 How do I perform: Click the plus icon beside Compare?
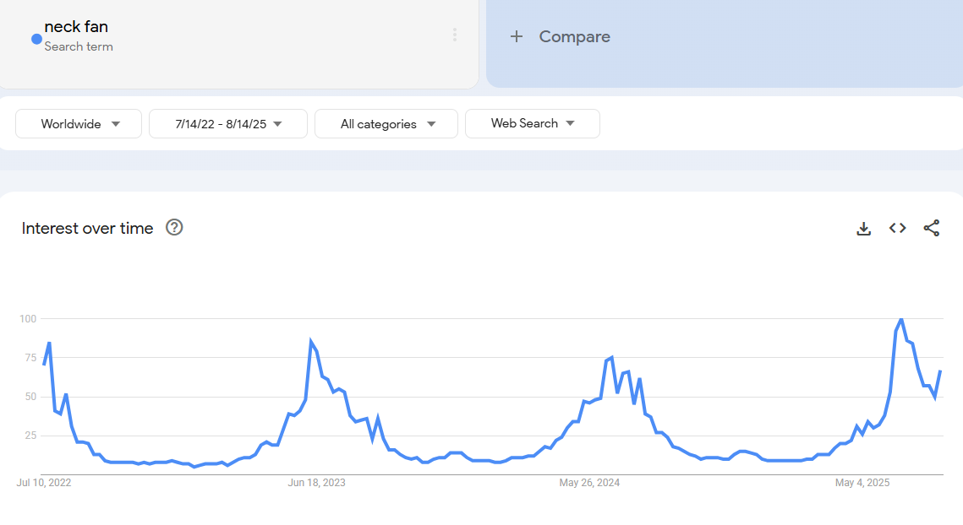517,36
